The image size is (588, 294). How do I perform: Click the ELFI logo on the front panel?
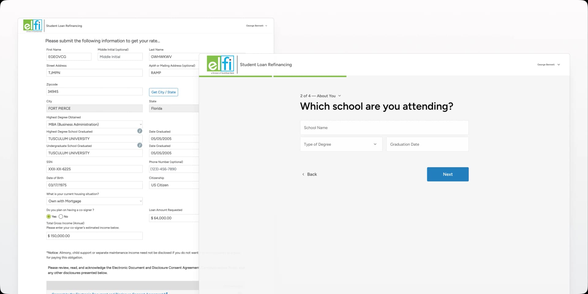pos(221,64)
